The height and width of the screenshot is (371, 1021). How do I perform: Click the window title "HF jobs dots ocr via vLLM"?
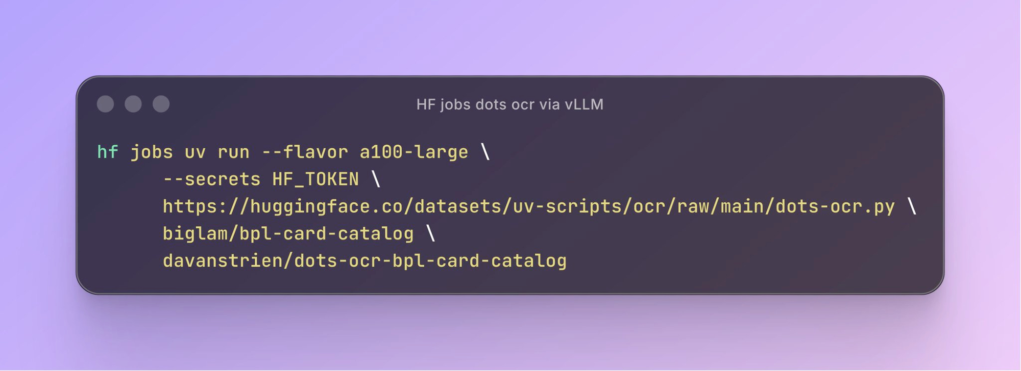tap(509, 104)
